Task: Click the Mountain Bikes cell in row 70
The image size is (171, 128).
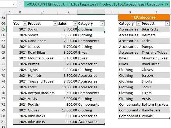Action: pyautogui.click(x=42, y=58)
